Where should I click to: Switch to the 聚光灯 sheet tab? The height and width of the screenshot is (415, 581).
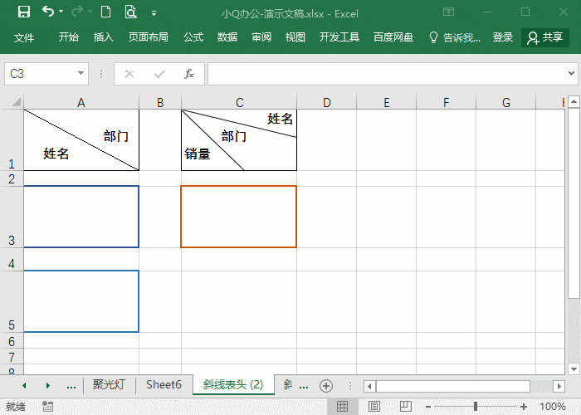(109, 384)
